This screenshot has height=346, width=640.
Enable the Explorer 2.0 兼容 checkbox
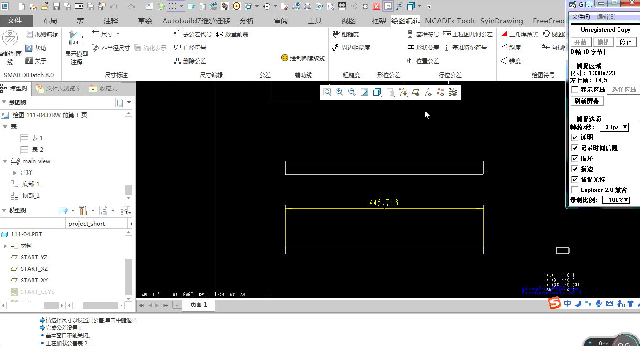coord(574,190)
